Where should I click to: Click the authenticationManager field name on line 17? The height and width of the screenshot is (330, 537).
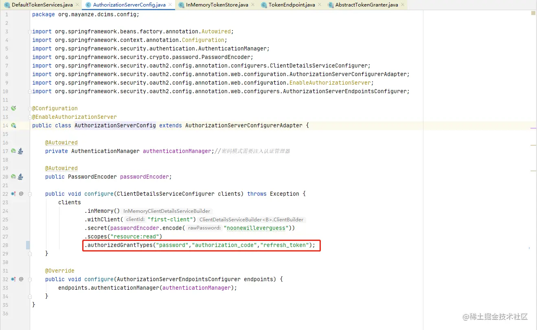tap(177, 151)
